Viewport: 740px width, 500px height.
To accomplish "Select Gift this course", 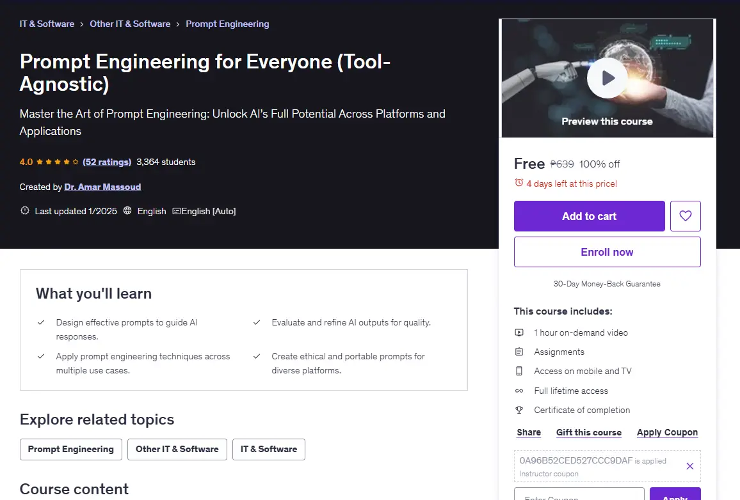I will click(x=588, y=432).
